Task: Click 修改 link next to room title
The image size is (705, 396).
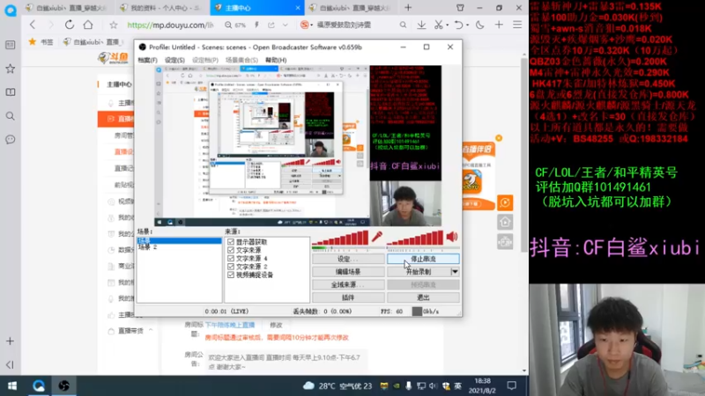Action: (276, 325)
